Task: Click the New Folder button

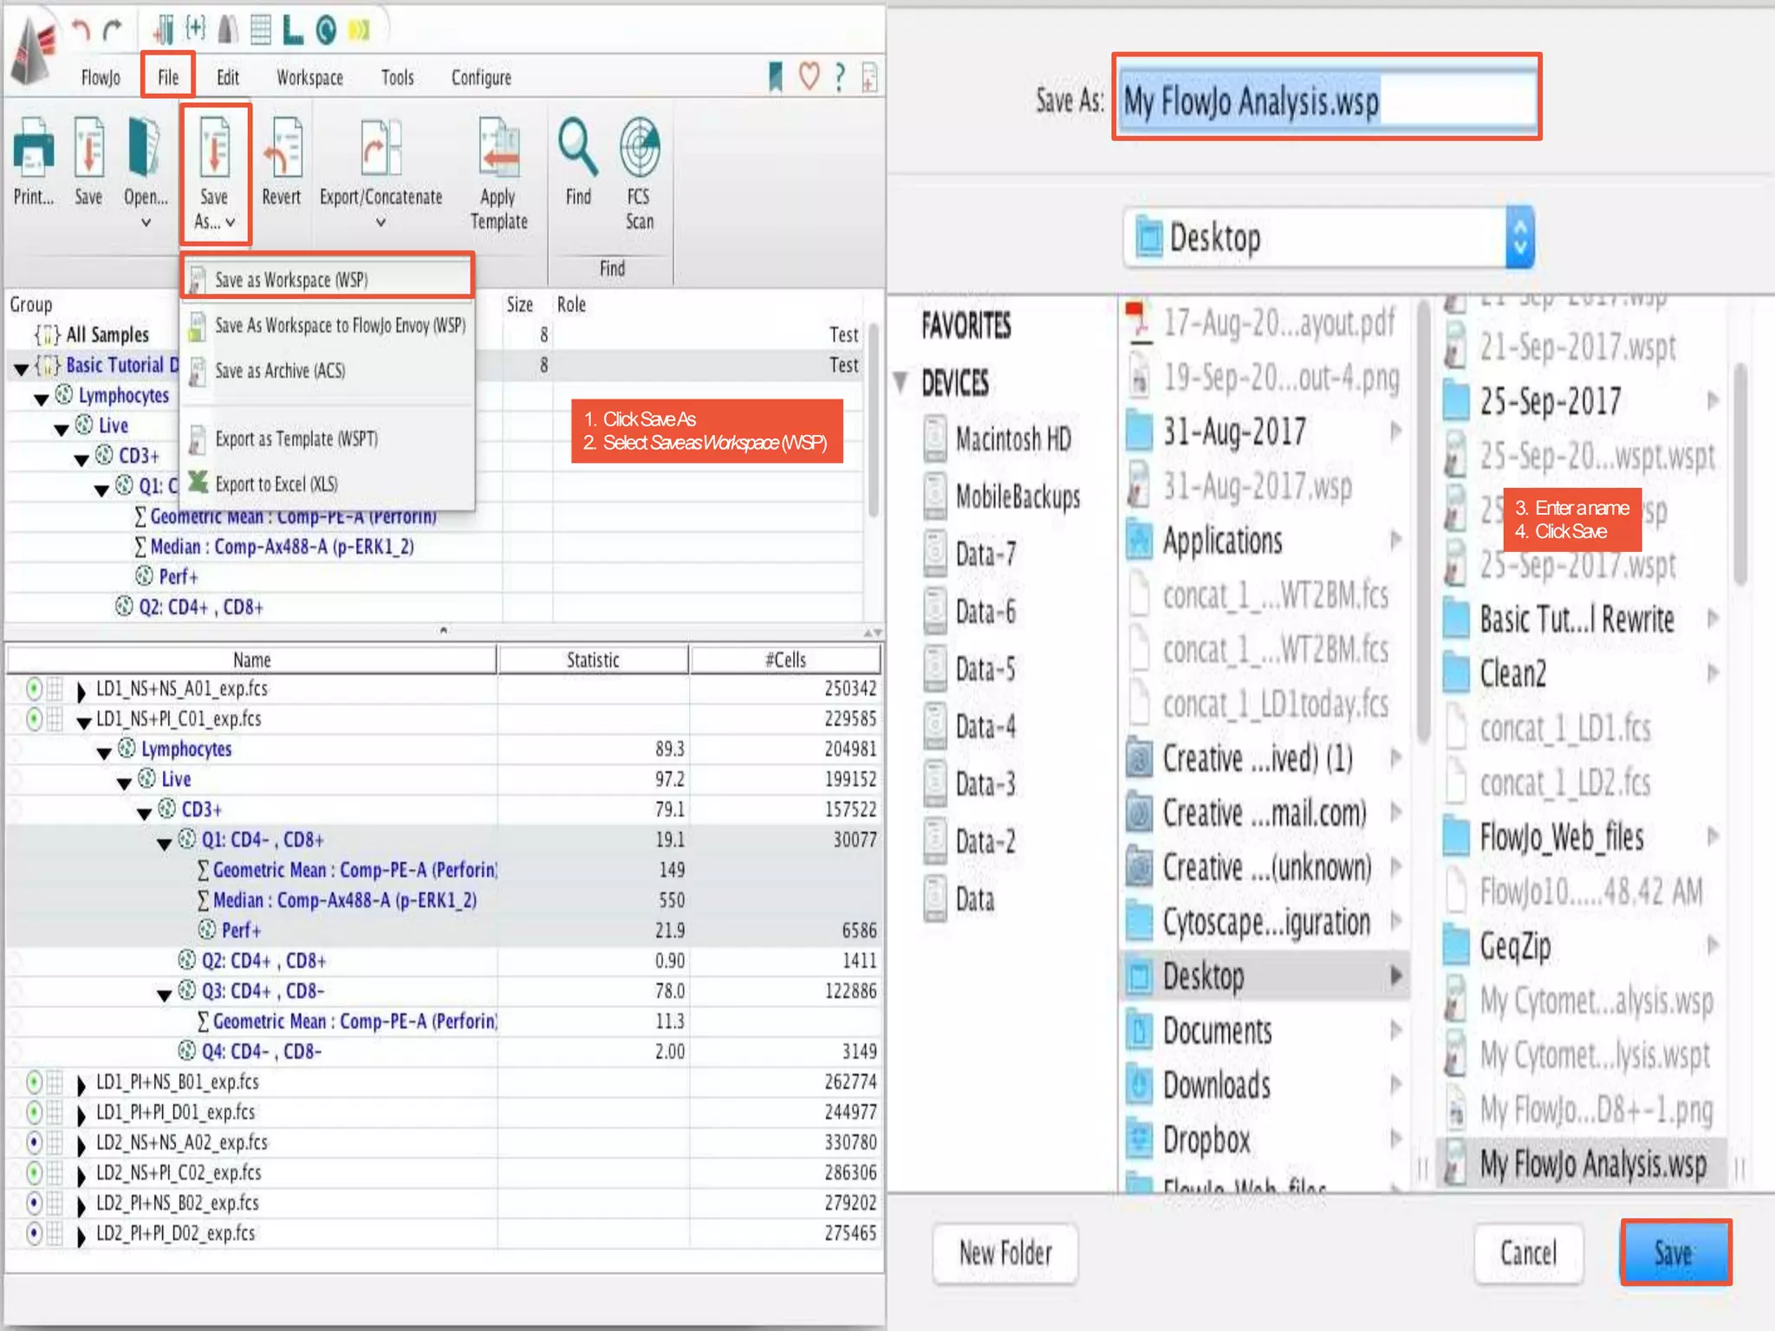Action: (1005, 1252)
